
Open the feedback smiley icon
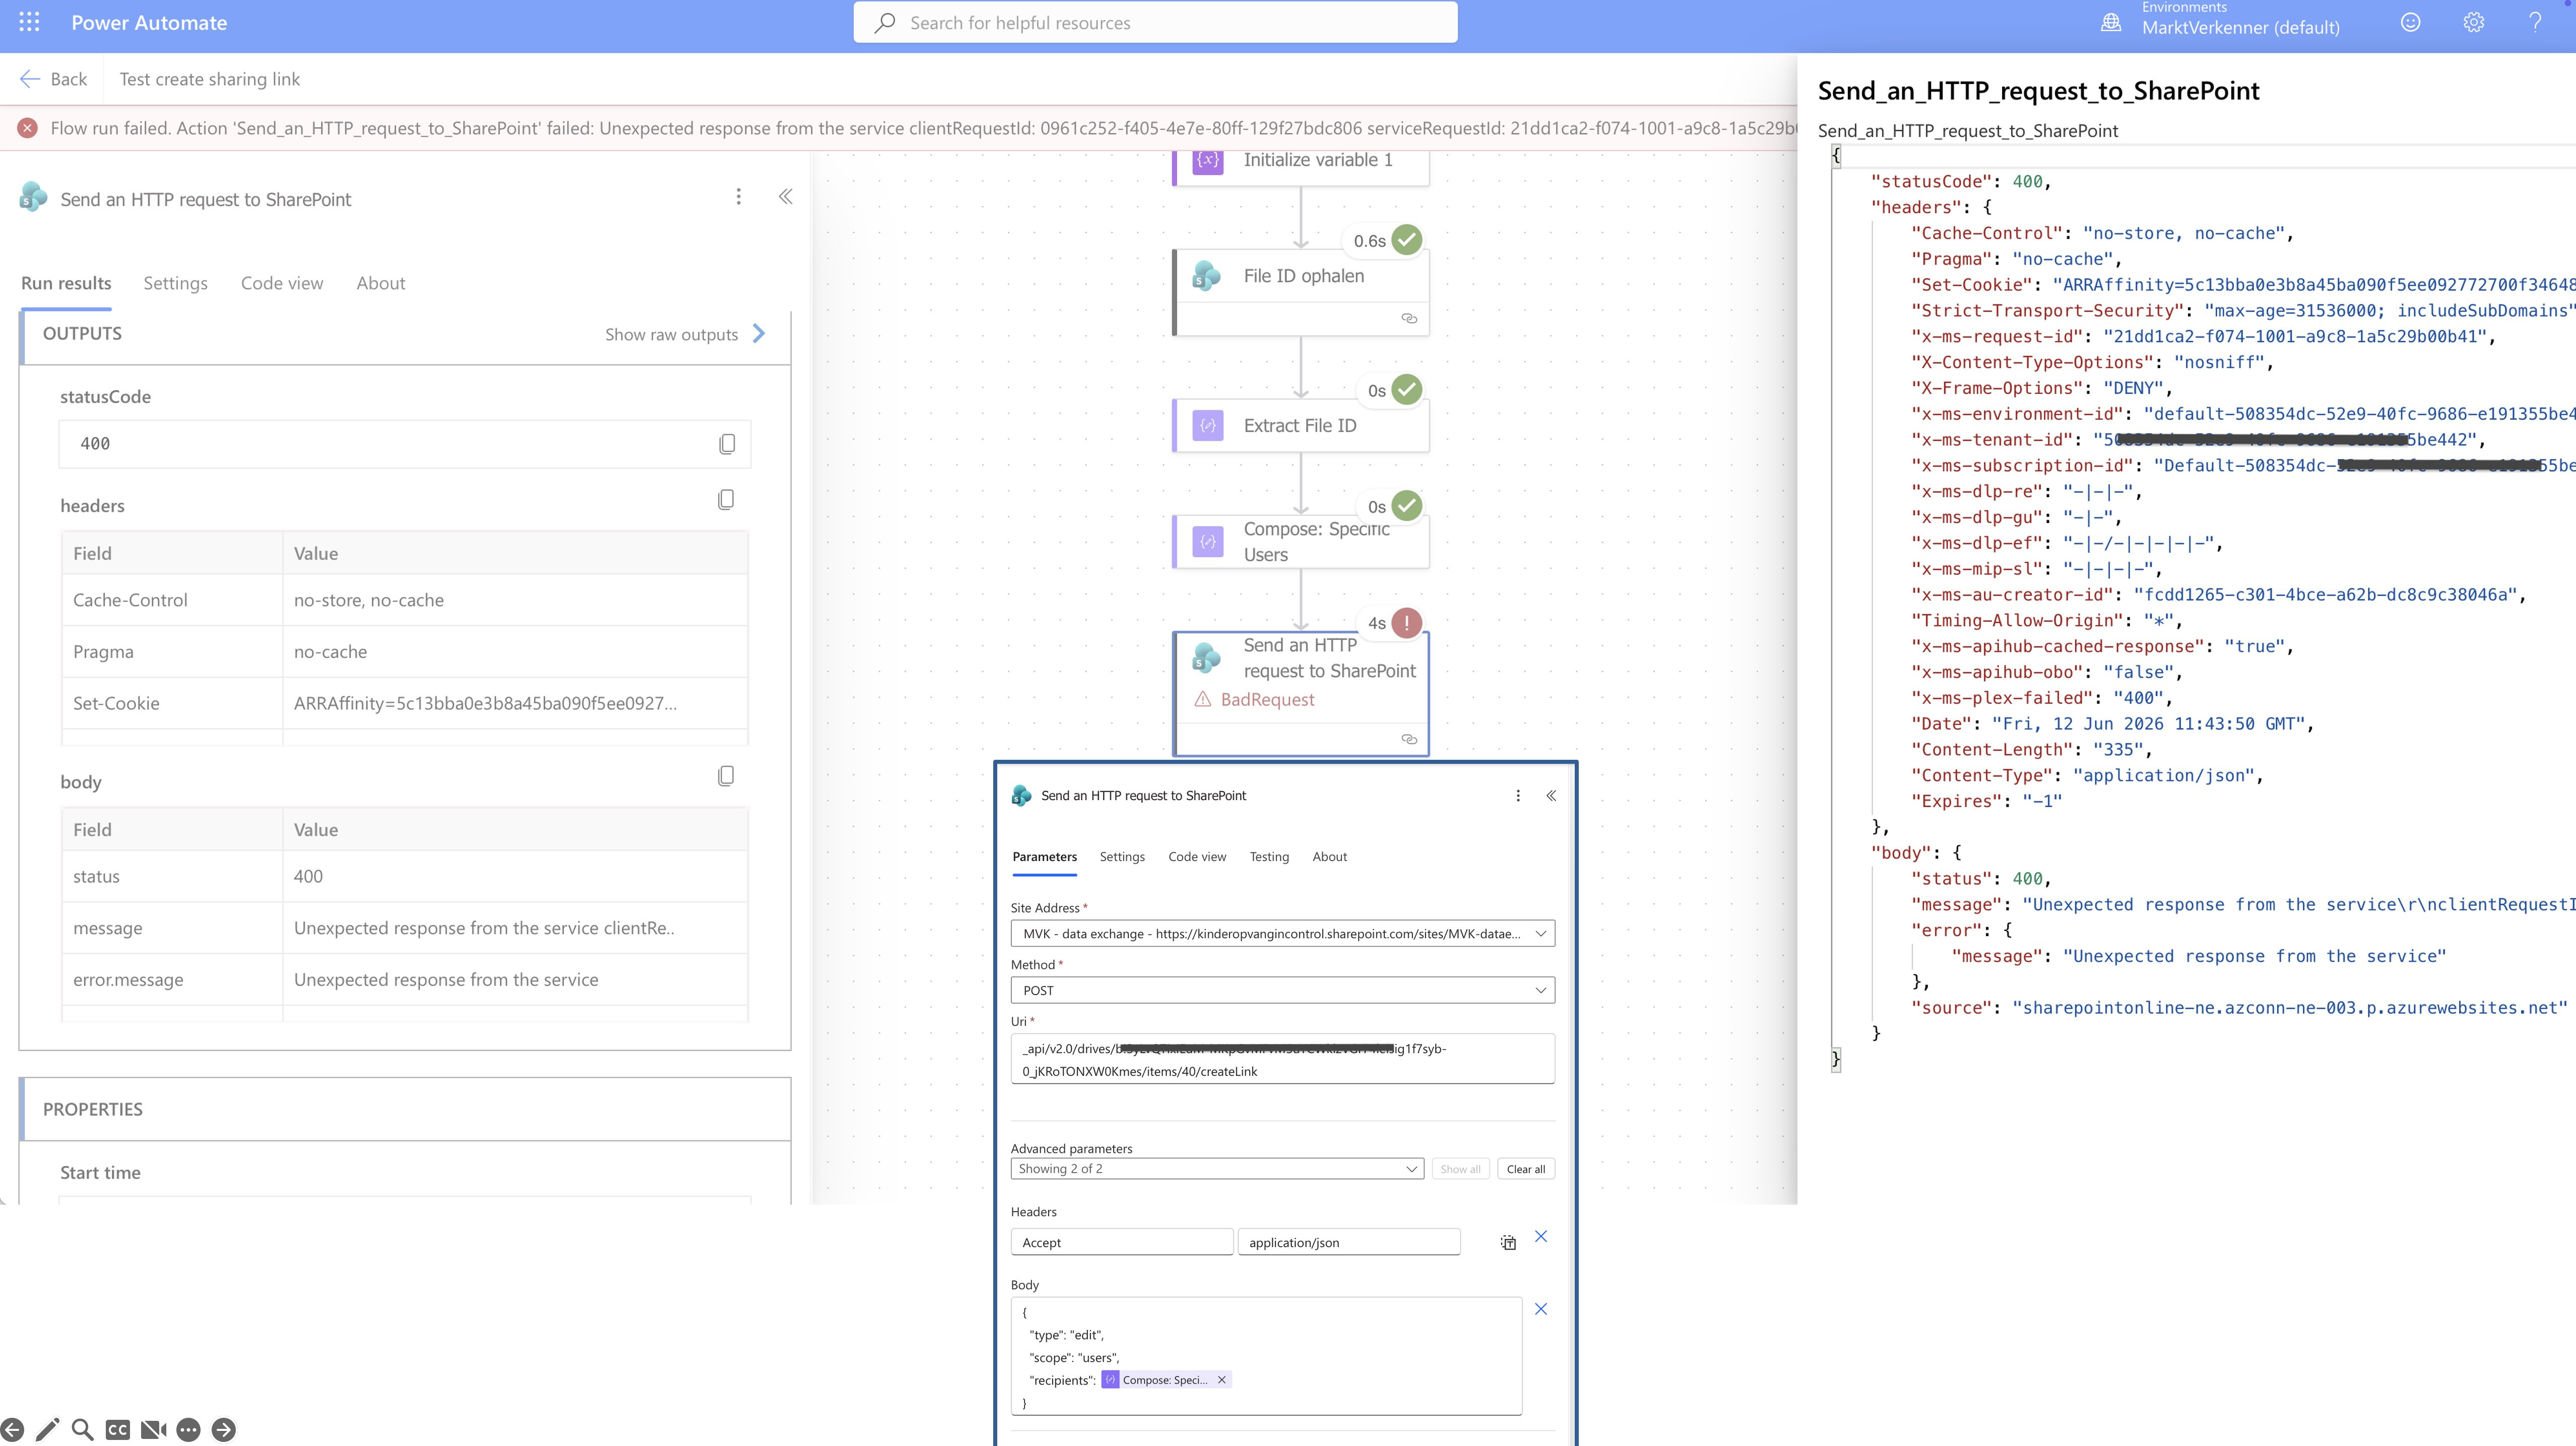pyautogui.click(x=2410, y=22)
